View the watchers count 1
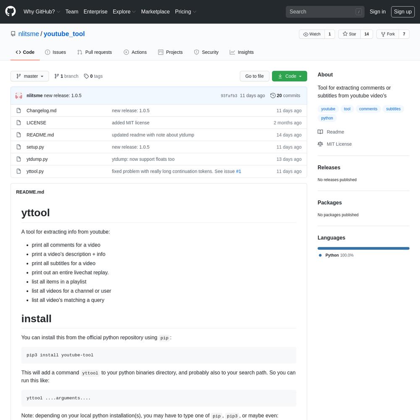This screenshot has height=420, width=420. [330, 34]
